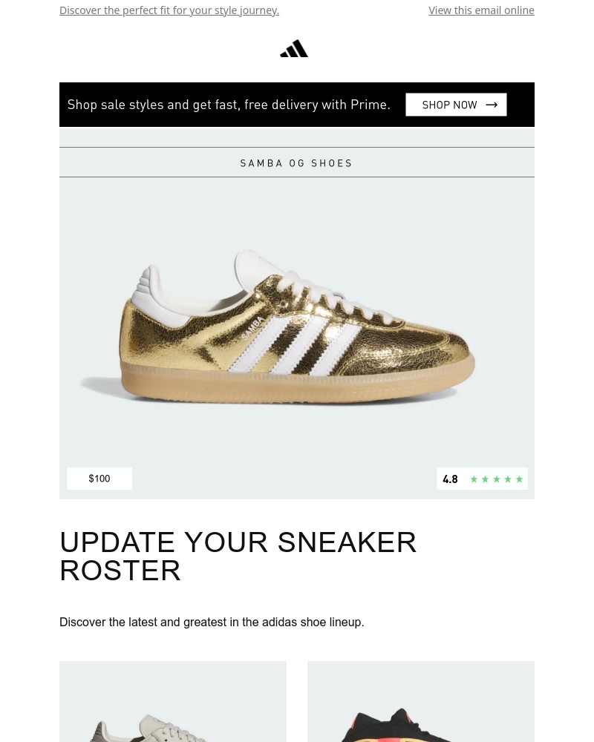Open "Discover the perfect fit" preheader link
This screenshot has height=742, width=594.
pos(169,10)
